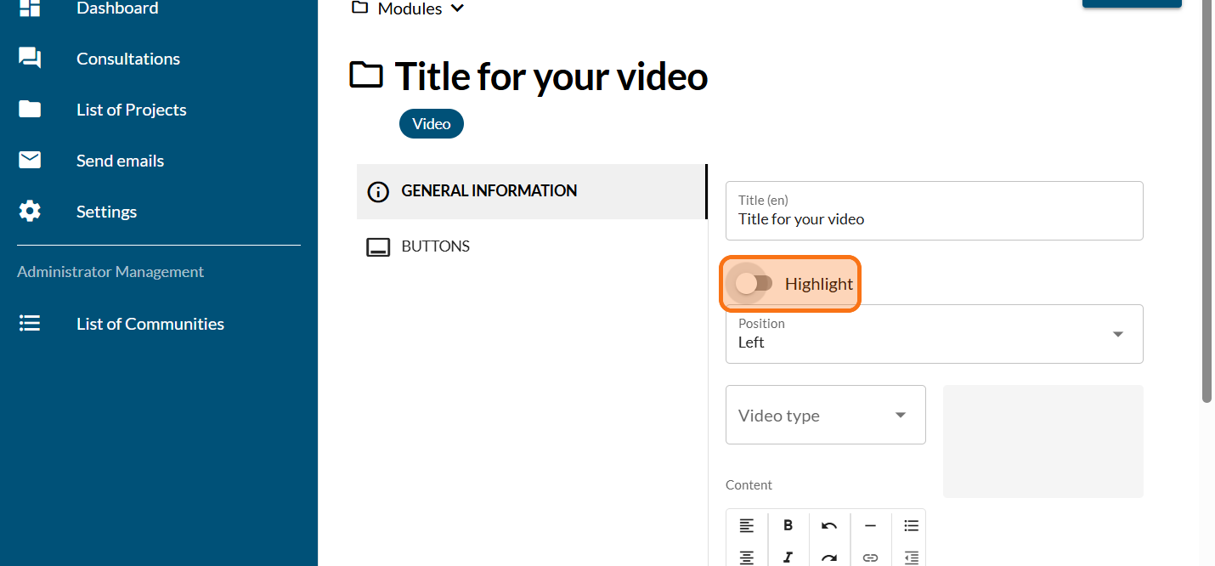1215x566 pixels.
Task: Expand the Video type dropdown
Action: click(825, 415)
